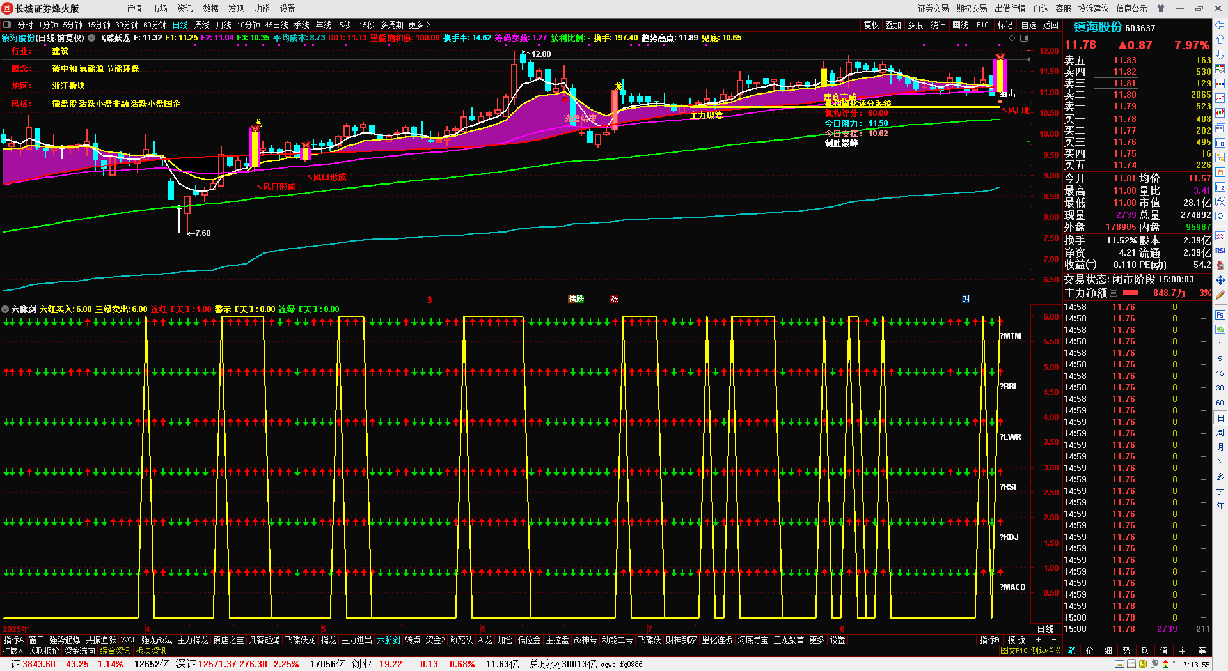Click the up arrow for previous stock

[1220, 40]
